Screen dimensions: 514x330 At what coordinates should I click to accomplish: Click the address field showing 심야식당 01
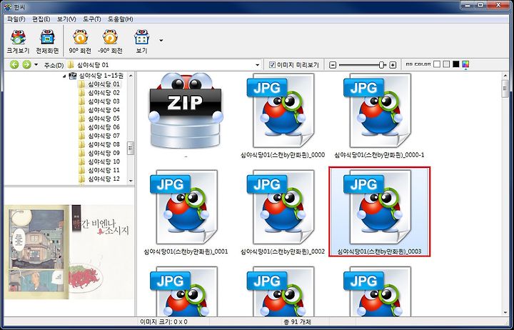coord(163,65)
